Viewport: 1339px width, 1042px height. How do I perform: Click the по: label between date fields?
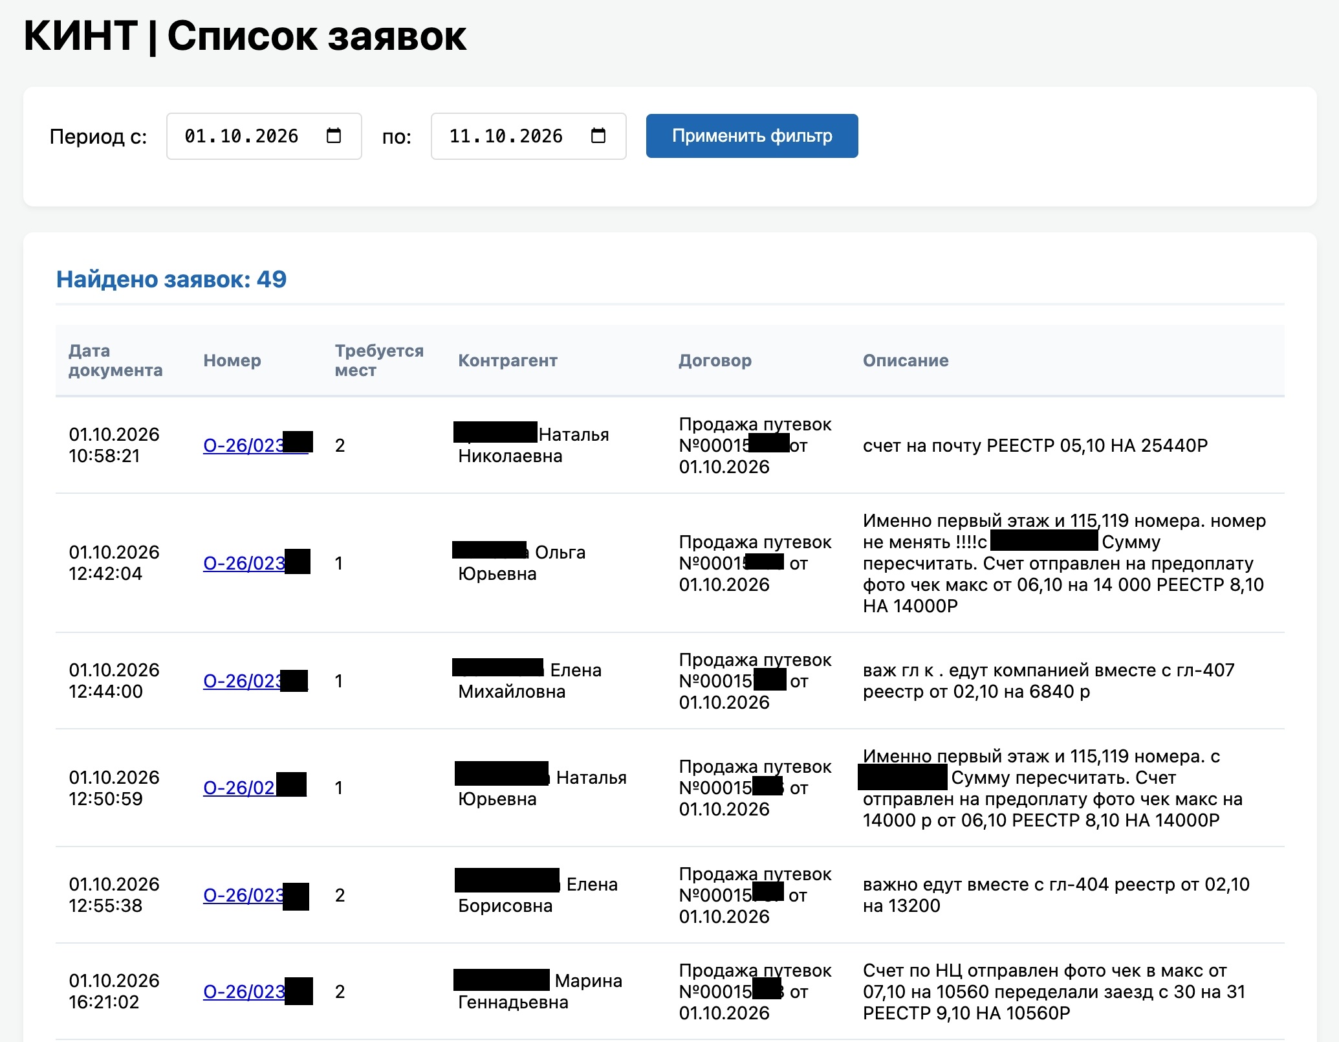coord(397,137)
